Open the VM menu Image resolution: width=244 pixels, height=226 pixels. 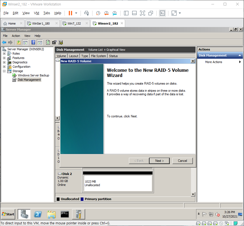click(36, 13)
